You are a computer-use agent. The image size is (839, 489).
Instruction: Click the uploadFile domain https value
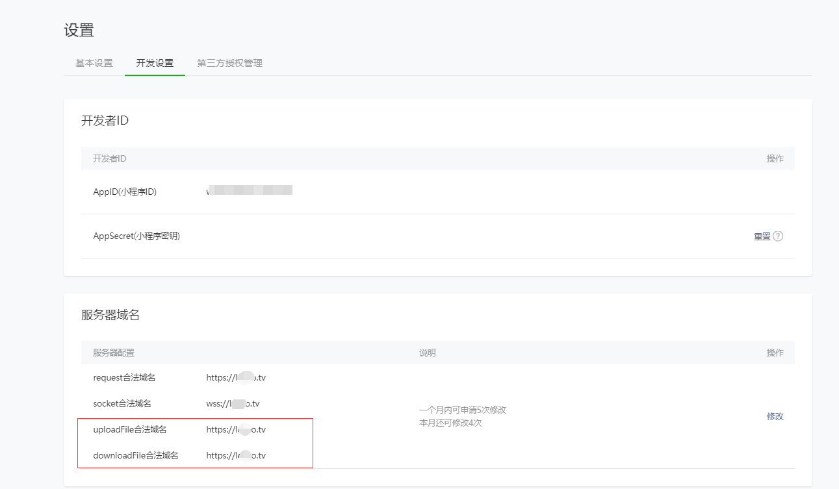[x=236, y=429]
